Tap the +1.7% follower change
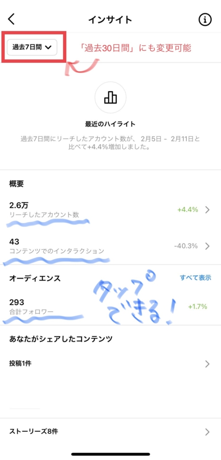Image resolution: width=221 pixels, height=460 pixels. (x=198, y=306)
